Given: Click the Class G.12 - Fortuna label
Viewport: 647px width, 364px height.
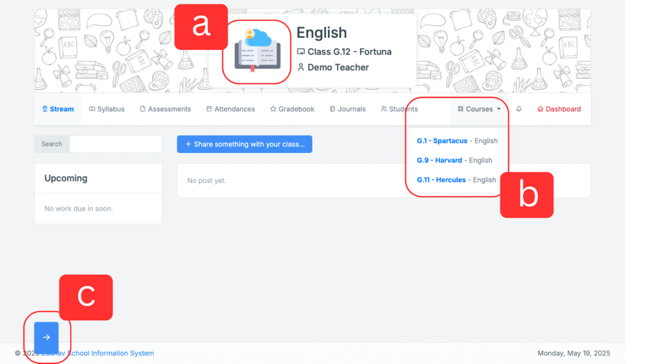Looking at the screenshot, I should (x=349, y=51).
